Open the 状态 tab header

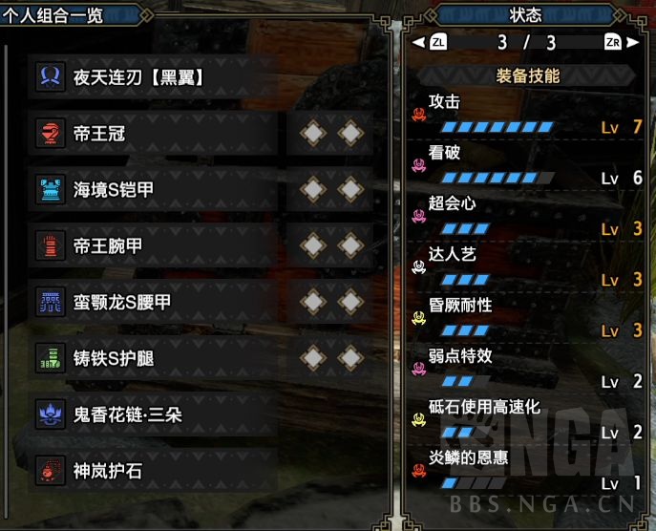(525, 15)
